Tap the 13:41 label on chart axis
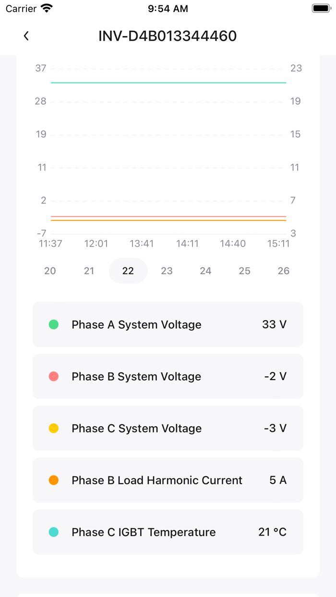Image resolution: width=336 pixels, height=597 pixels. 142,243
